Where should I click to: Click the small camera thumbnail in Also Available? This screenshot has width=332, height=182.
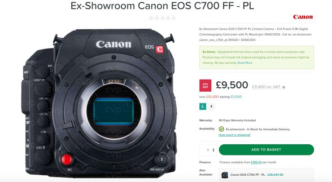(225, 175)
